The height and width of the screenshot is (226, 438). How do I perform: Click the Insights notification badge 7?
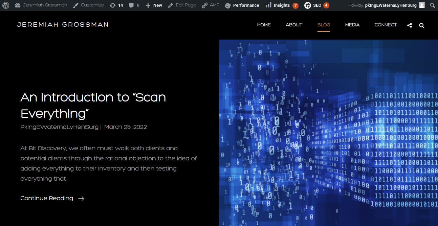[295, 5]
